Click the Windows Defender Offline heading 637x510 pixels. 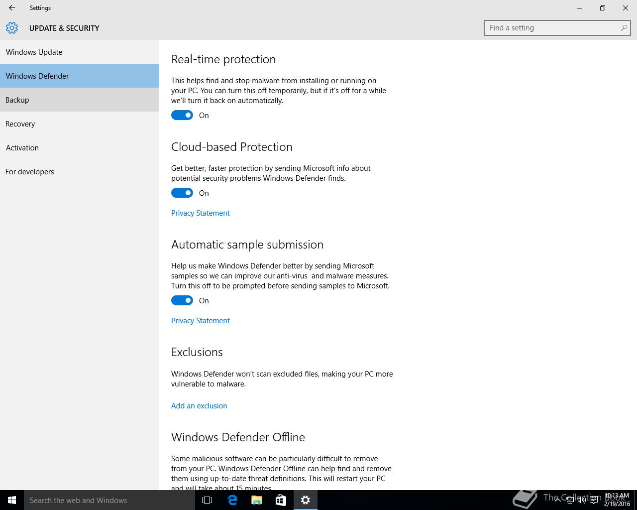(238, 437)
